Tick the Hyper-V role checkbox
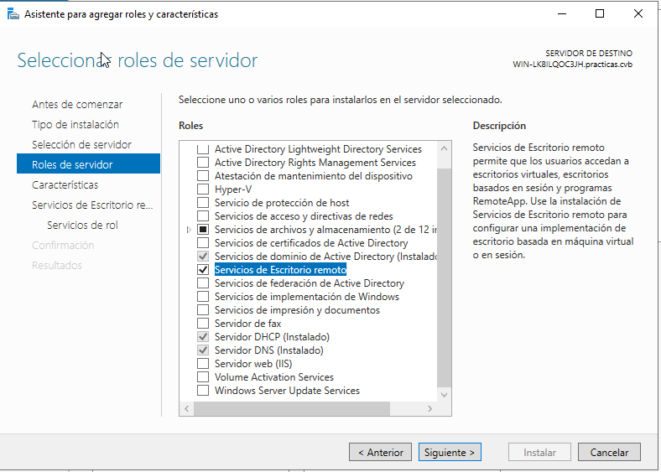The image size is (661, 472). pyautogui.click(x=203, y=189)
